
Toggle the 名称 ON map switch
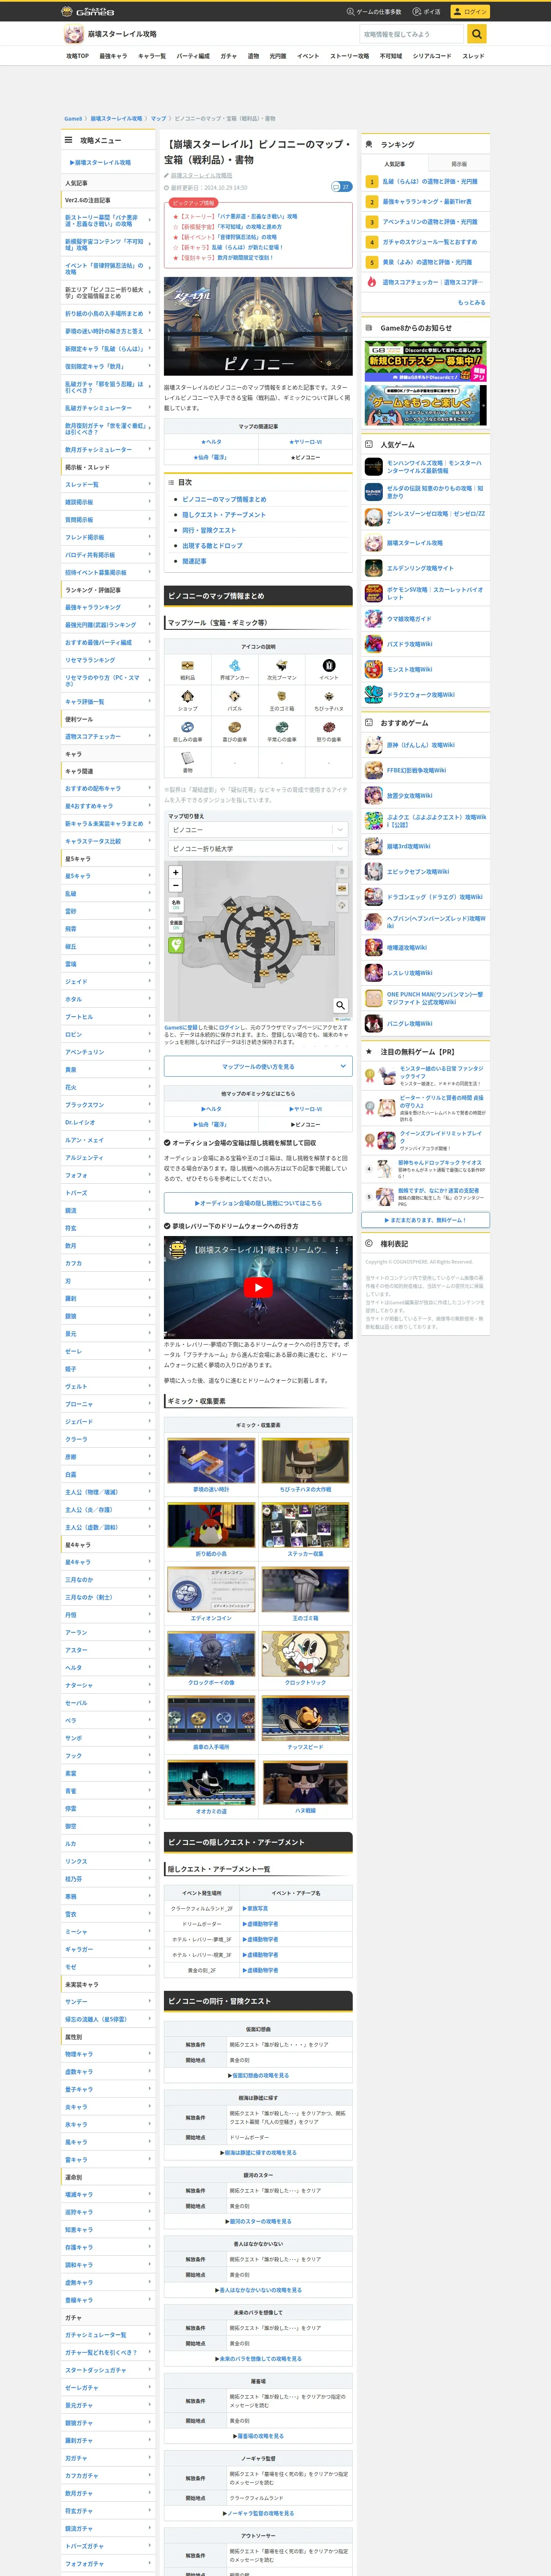[176, 905]
